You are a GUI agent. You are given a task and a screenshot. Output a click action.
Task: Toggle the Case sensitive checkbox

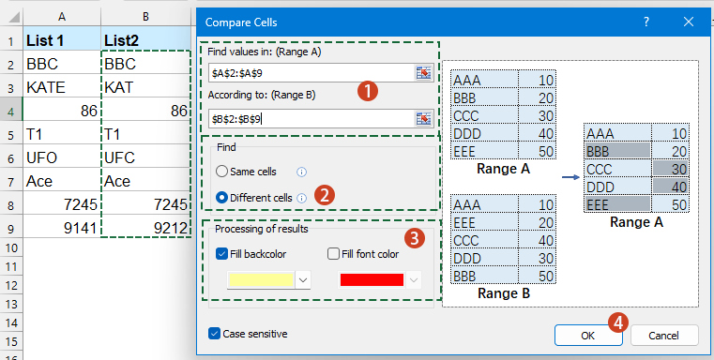pos(214,334)
